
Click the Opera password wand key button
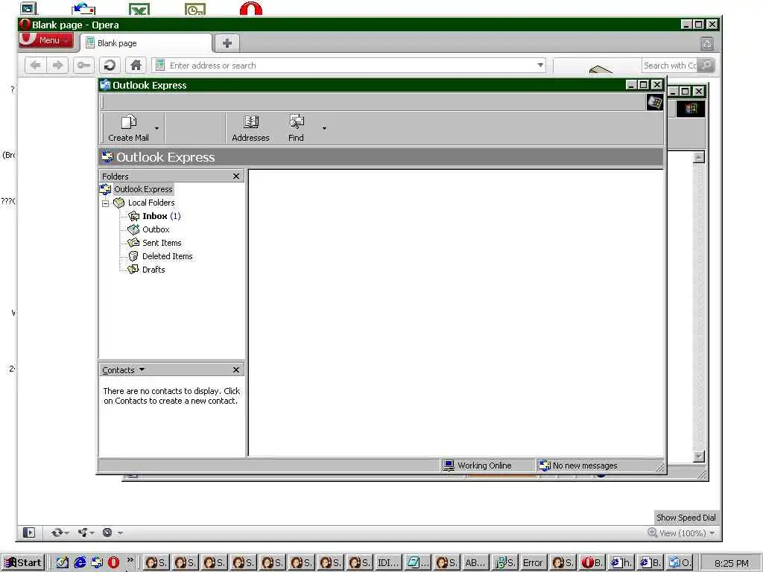click(83, 66)
